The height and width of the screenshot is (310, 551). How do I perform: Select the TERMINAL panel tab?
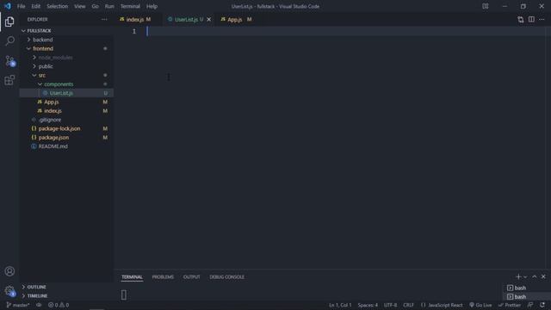pos(132,277)
